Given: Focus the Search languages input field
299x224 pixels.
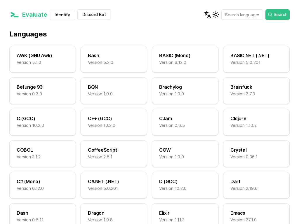Looking at the screenshot, I should [242, 15].
